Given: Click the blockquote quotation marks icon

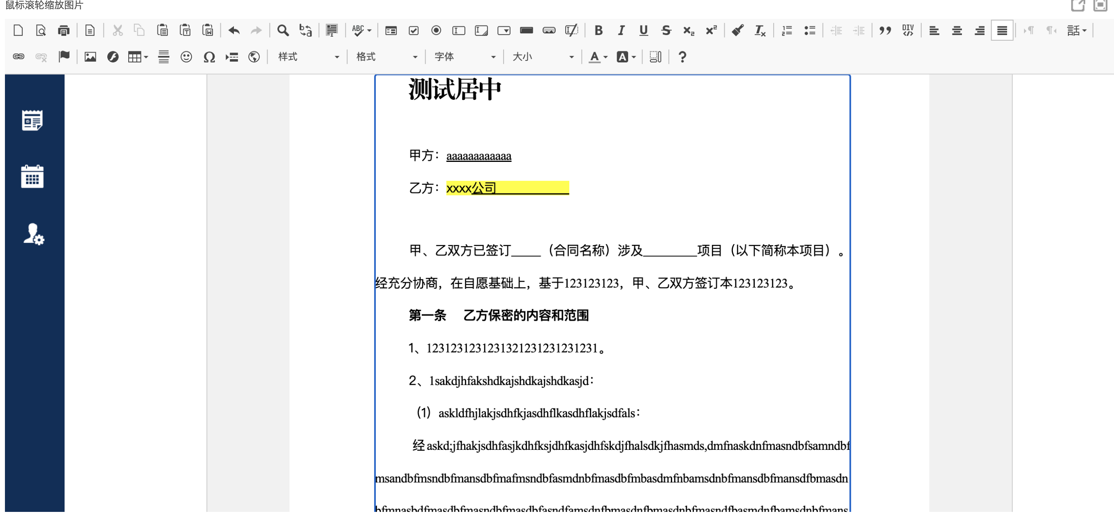Looking at the screenshot, I should click(885, 30).
